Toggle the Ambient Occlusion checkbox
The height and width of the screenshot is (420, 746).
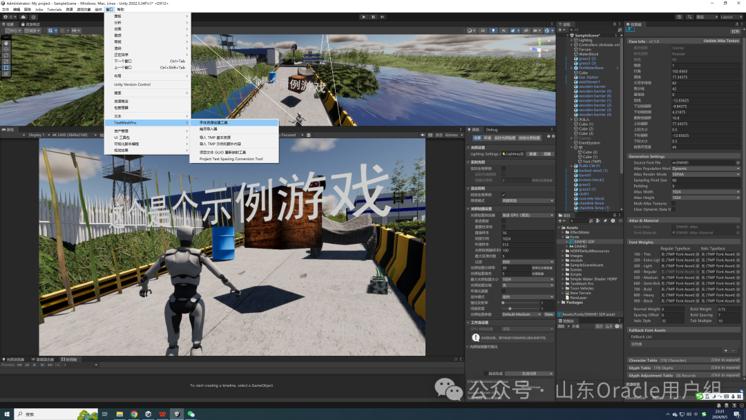tap(504, 291)
